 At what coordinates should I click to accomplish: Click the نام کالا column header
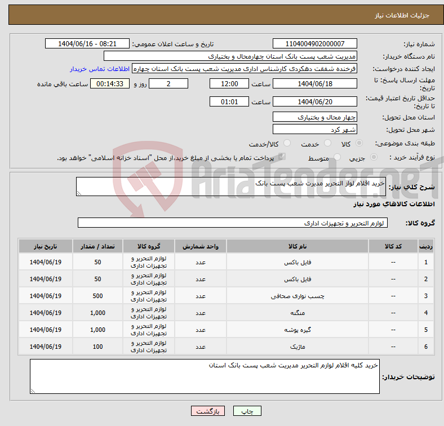pos(298,246)
